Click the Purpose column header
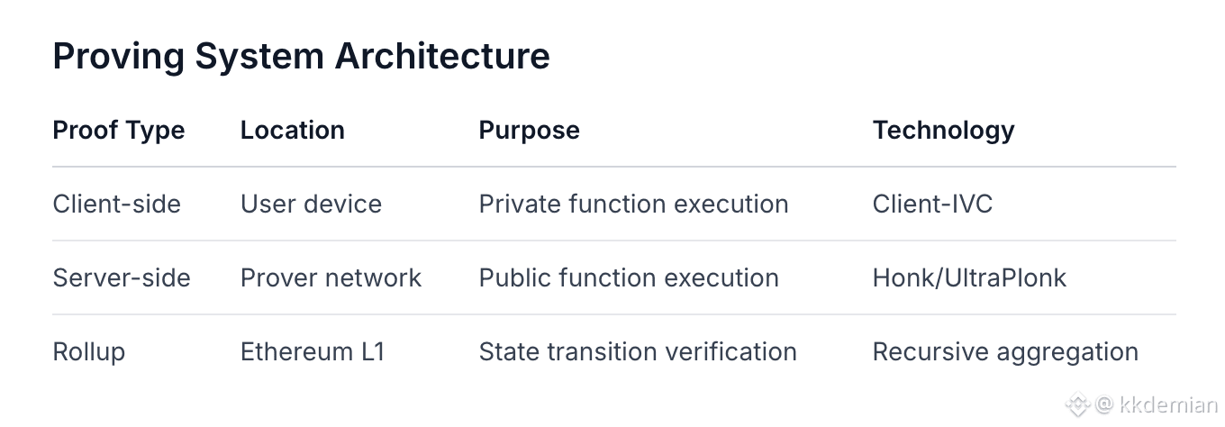Viewport: 1225px width, 427px height. (529, 130)
